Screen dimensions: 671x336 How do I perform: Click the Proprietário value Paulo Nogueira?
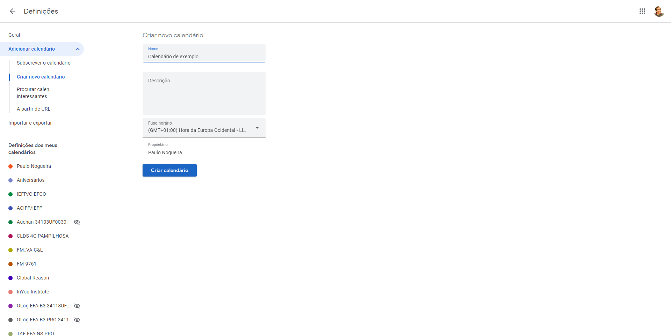tap(165, 152)
